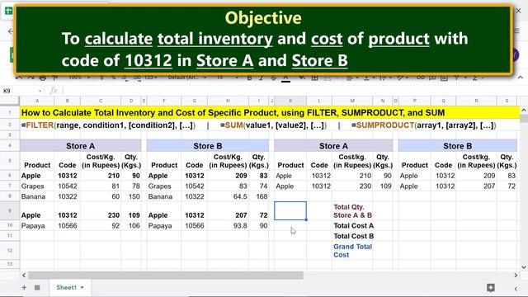This screenshot has height=297, width=528.
Task: Open more number formats 123 dropdown
Action: point(151,78)
